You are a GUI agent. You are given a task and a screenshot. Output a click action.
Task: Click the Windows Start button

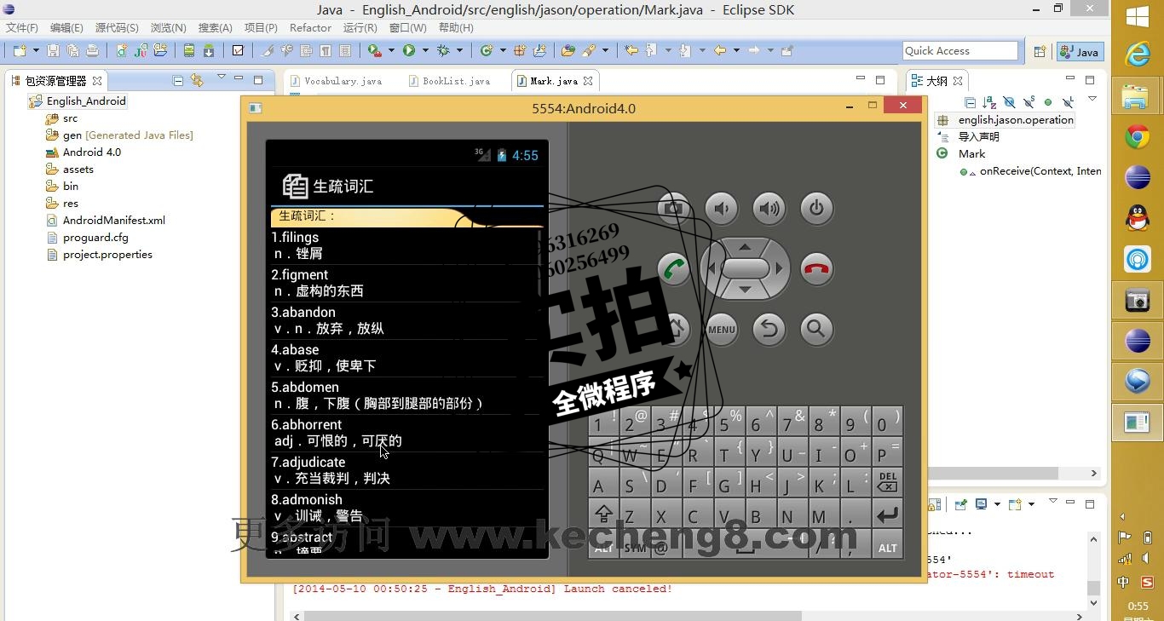[1138, 16]
